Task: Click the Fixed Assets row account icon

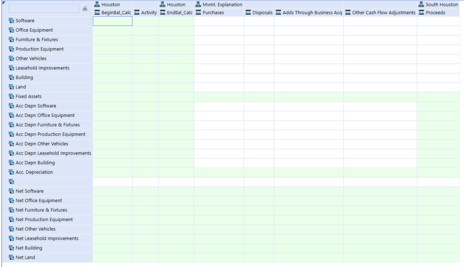Action: tap(11, 97)
